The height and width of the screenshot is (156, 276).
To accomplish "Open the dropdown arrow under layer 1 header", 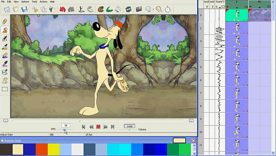I will (237, 7).
